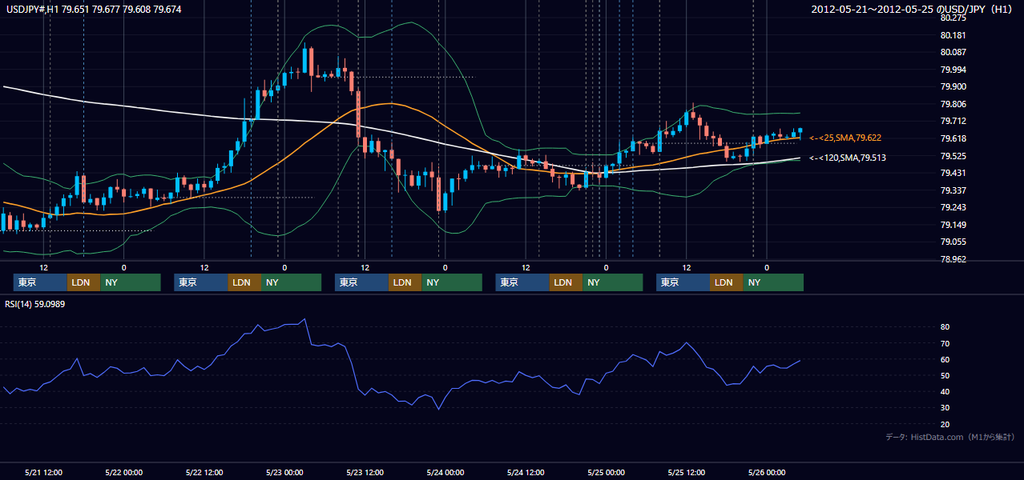Viewport: 1024px width, 480px height.
Task: Select the 東京 session box for 5/23
Action: pos(361,282)
